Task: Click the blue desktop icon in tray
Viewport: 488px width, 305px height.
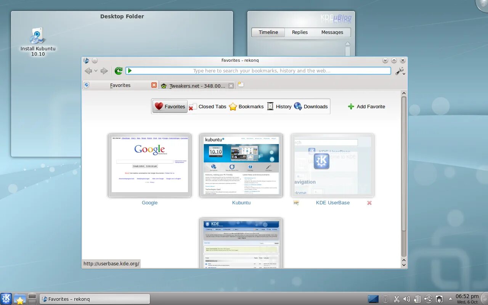Action: point(373,299)
